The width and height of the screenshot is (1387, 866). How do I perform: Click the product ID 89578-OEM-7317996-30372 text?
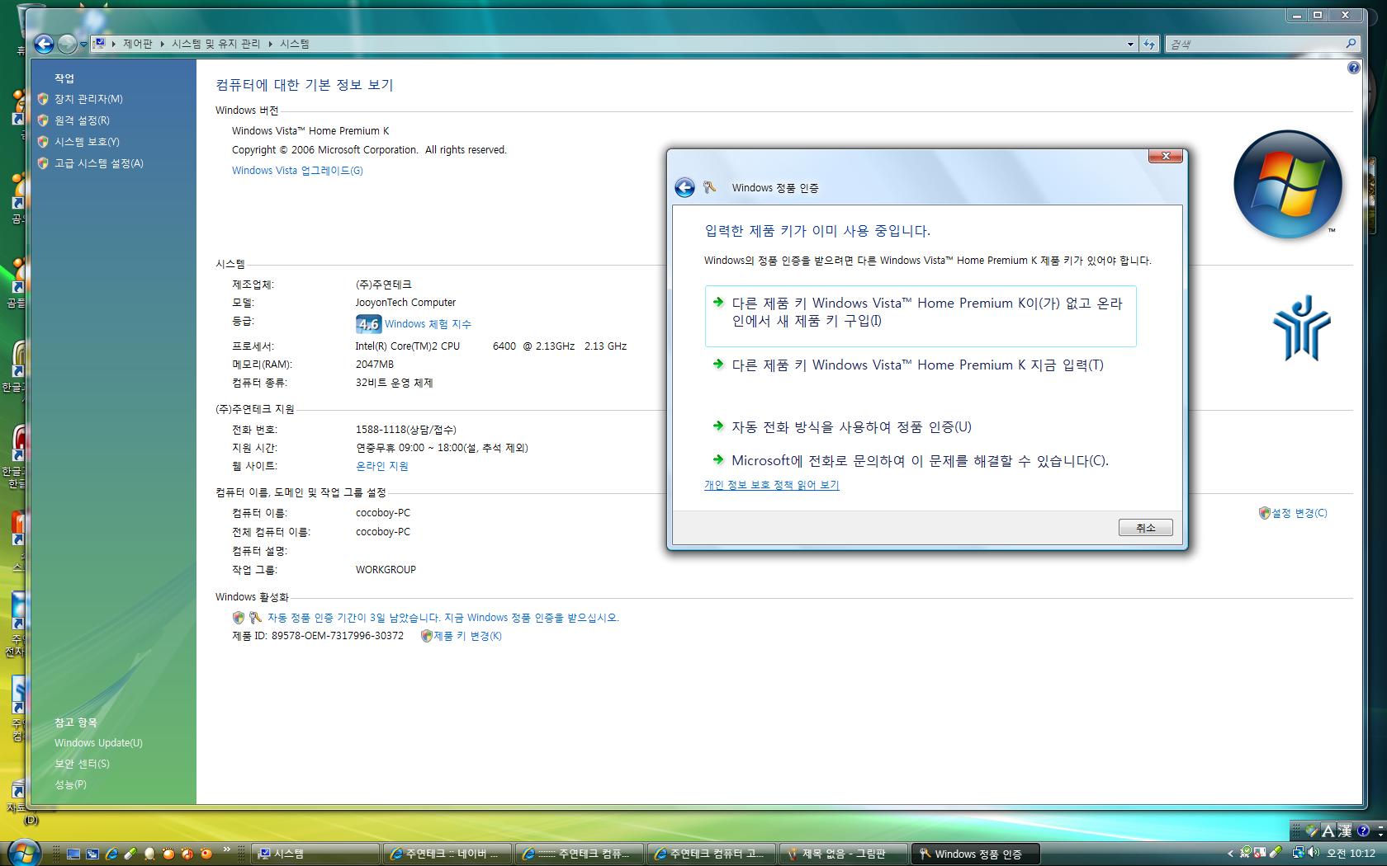[x=338, y=636]
